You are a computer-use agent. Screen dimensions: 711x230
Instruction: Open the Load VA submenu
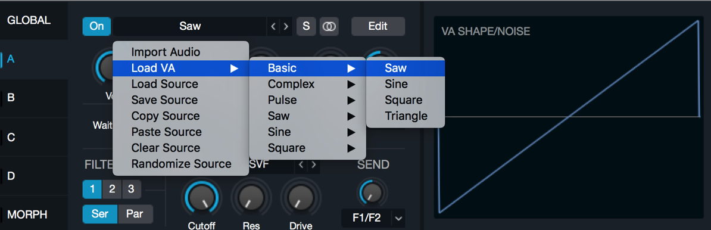[180, 68]
